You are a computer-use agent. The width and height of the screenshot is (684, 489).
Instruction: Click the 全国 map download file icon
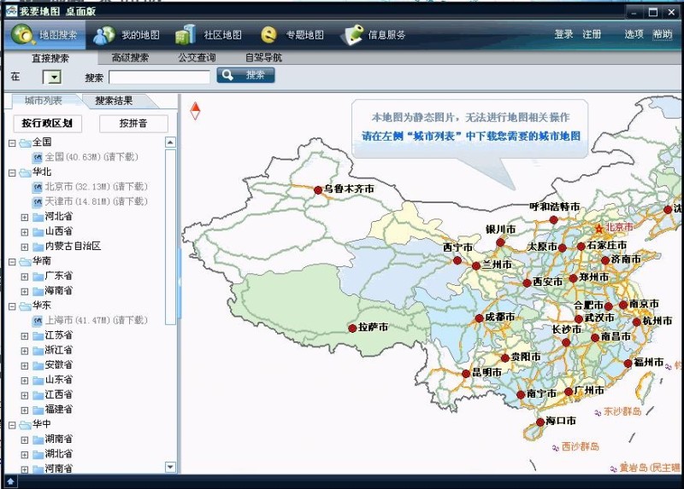(x=37, y=157)
